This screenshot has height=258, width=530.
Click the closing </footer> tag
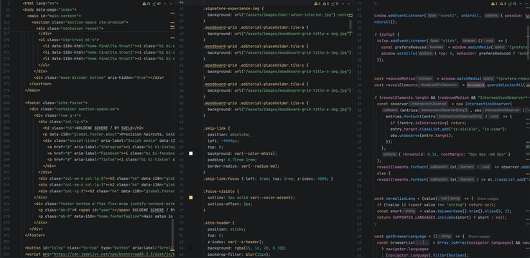pos(34,235)
